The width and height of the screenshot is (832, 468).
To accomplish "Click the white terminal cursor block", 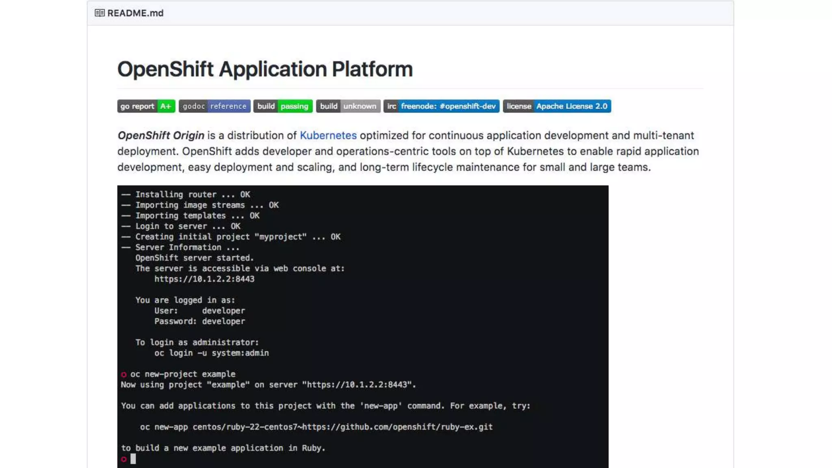I will click(x=133, y=459).
